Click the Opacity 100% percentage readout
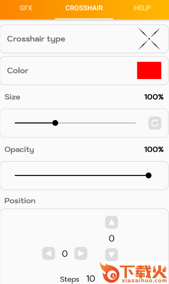Viewport: 169px width, 284px height. coord(154,149)
